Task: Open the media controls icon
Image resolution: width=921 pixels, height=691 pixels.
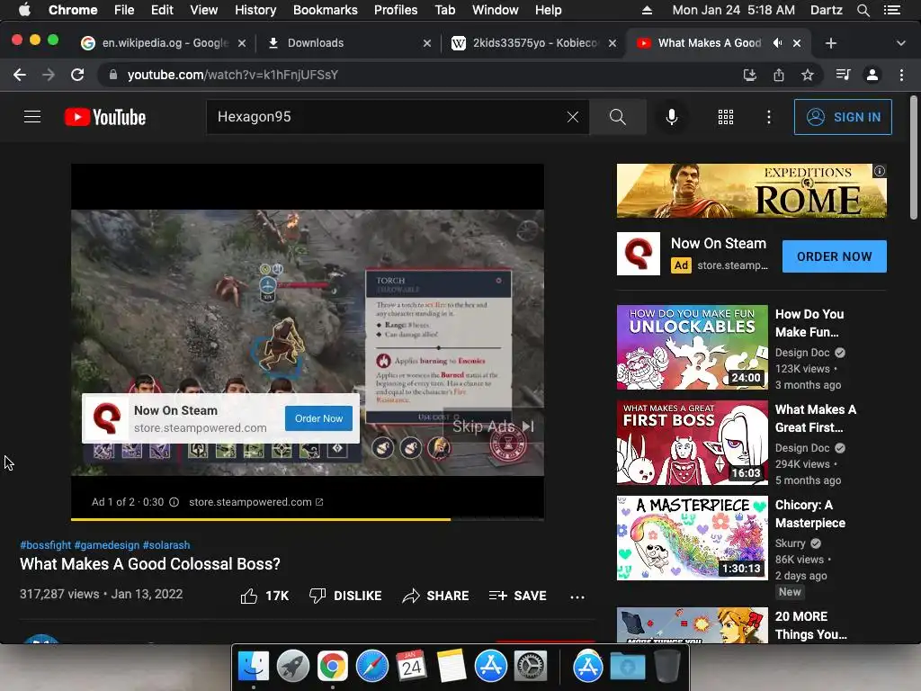Action: [843, 75]
